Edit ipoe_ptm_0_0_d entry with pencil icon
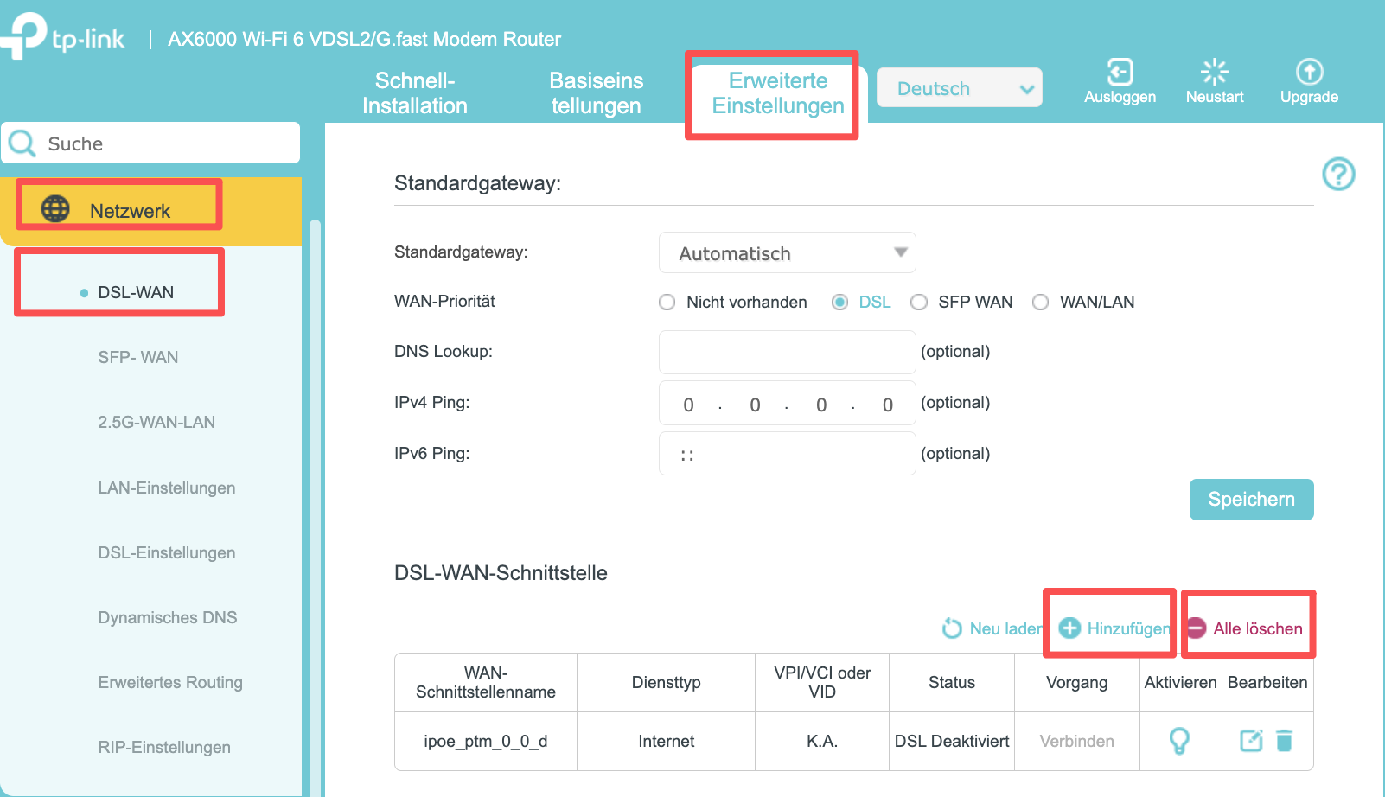The height and width of the screenshot is (797, 1385). pyautogui.click(x=1251, y=740)
